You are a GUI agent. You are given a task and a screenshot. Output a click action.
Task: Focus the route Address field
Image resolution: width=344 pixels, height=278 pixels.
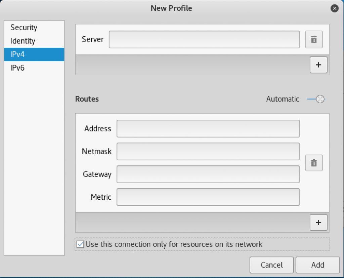208,128
